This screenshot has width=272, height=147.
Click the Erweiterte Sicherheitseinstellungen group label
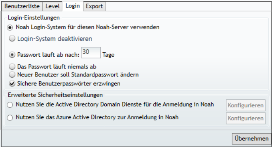(x=55, y=95)
